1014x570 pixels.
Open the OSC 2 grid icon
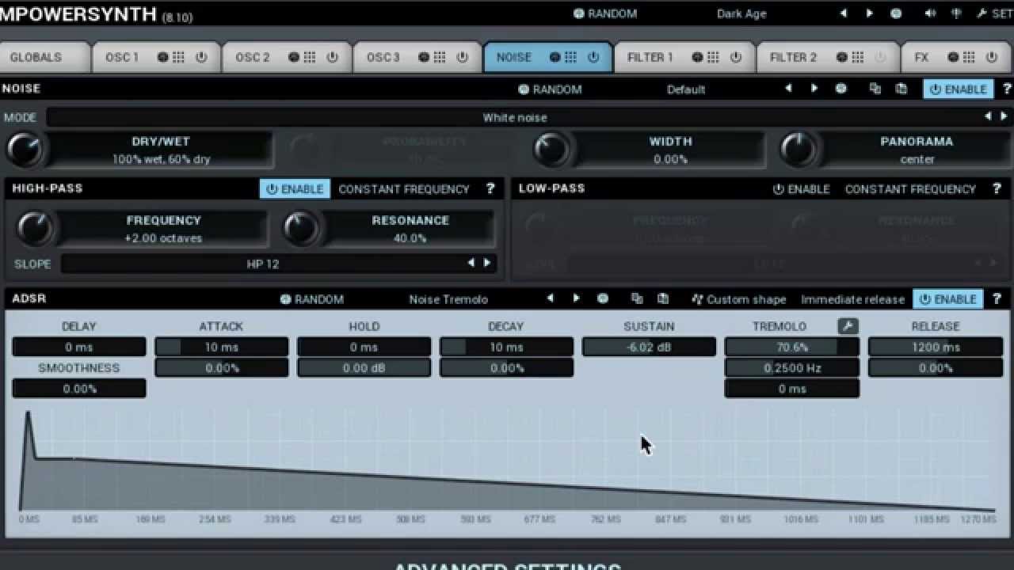click(309, 57)
